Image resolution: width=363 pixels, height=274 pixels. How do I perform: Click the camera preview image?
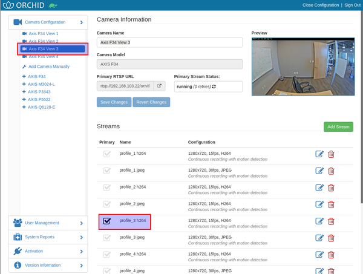pyautogui.click(x=303, y=67)
